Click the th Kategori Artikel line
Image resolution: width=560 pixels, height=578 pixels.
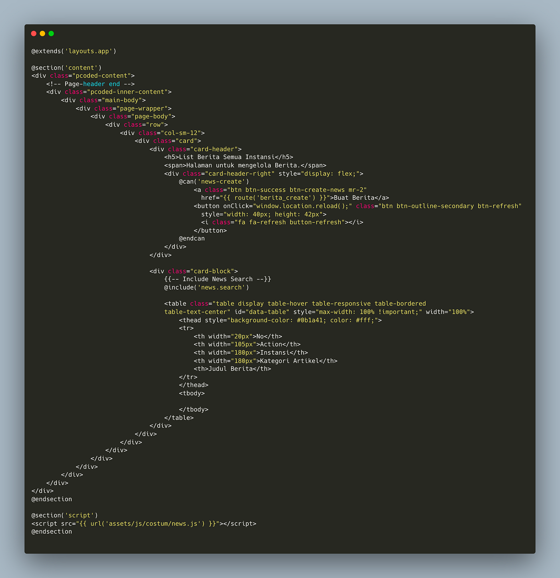tap(266, 360)
